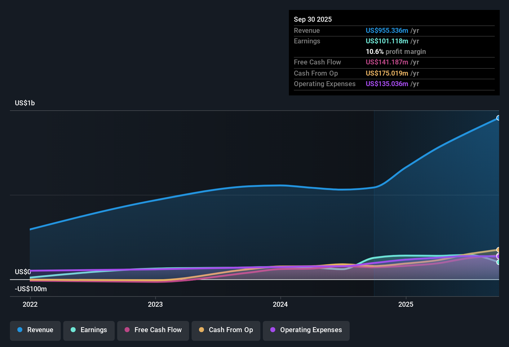Screen dimensions: 509x347
Task: Toggle the Earnings series off
Action: pos(89,330)
